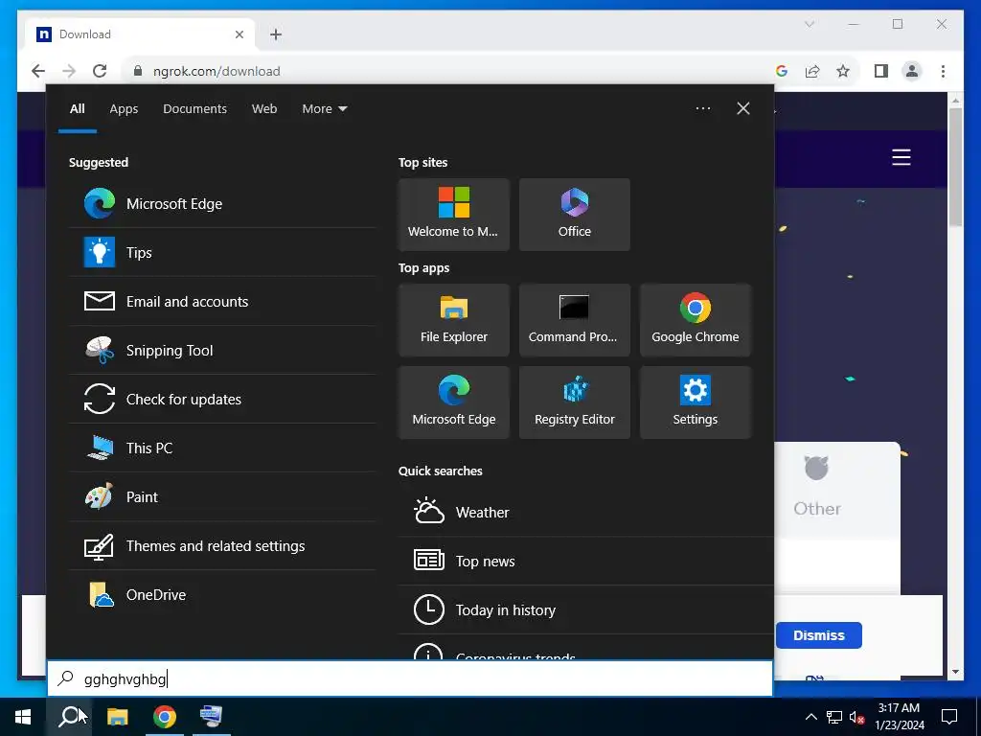
Task: Open the Tips app suggestion
Action: 222,252
